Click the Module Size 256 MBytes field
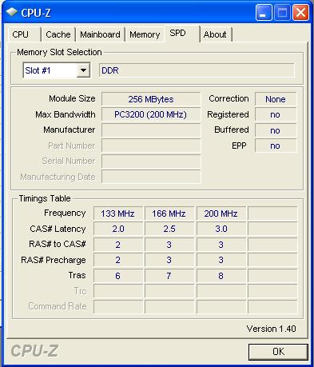The width and height of the screenshot is (314, 367). point(151,99)
